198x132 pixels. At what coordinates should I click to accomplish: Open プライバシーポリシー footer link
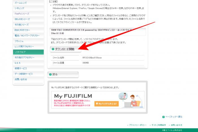coord(138,125)
